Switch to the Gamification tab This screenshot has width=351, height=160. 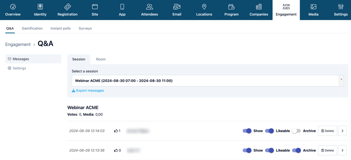(x=32, y=28)
